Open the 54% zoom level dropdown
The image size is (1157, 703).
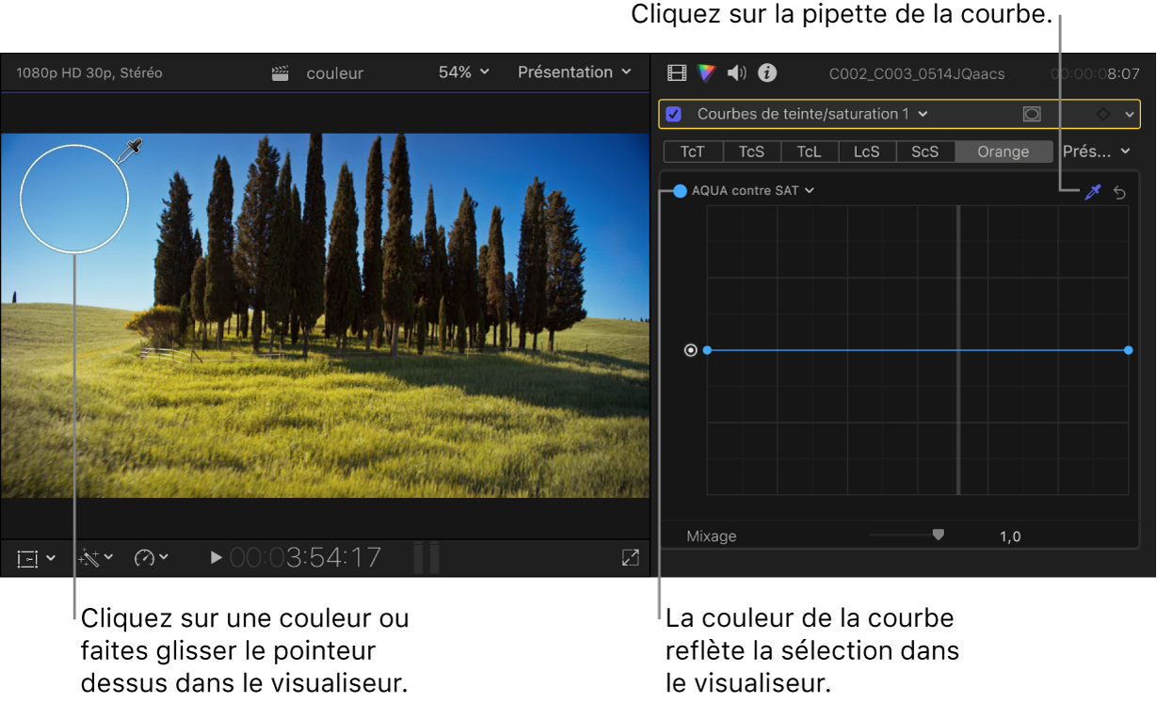pyautogui.click(x=462, y=72)
